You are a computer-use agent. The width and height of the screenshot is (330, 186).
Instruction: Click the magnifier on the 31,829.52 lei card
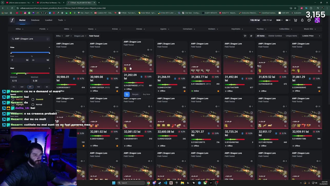285,71
